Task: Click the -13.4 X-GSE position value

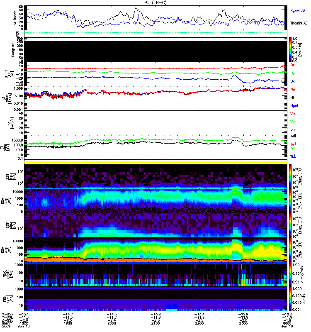Action: pyautogui.click(x=199, y=314)
